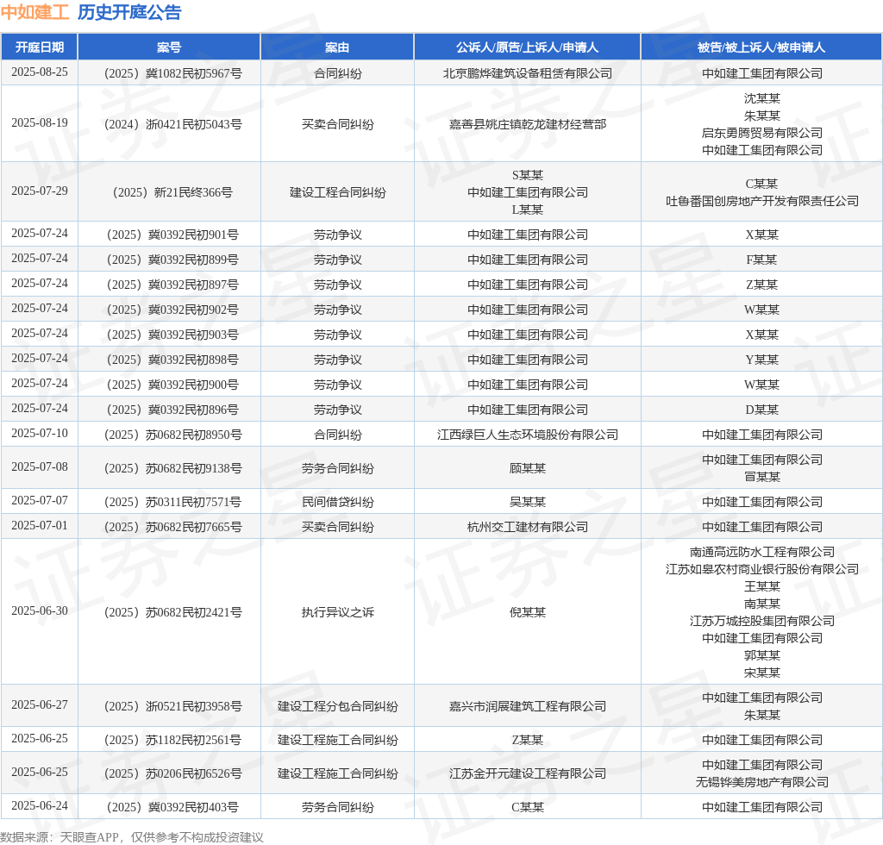Image resolution: width=883 pixels, height=845 pixels.
Task: Click plaintiff 北京鹏烨建筑设备租赁有限公司
Action: 527,73
